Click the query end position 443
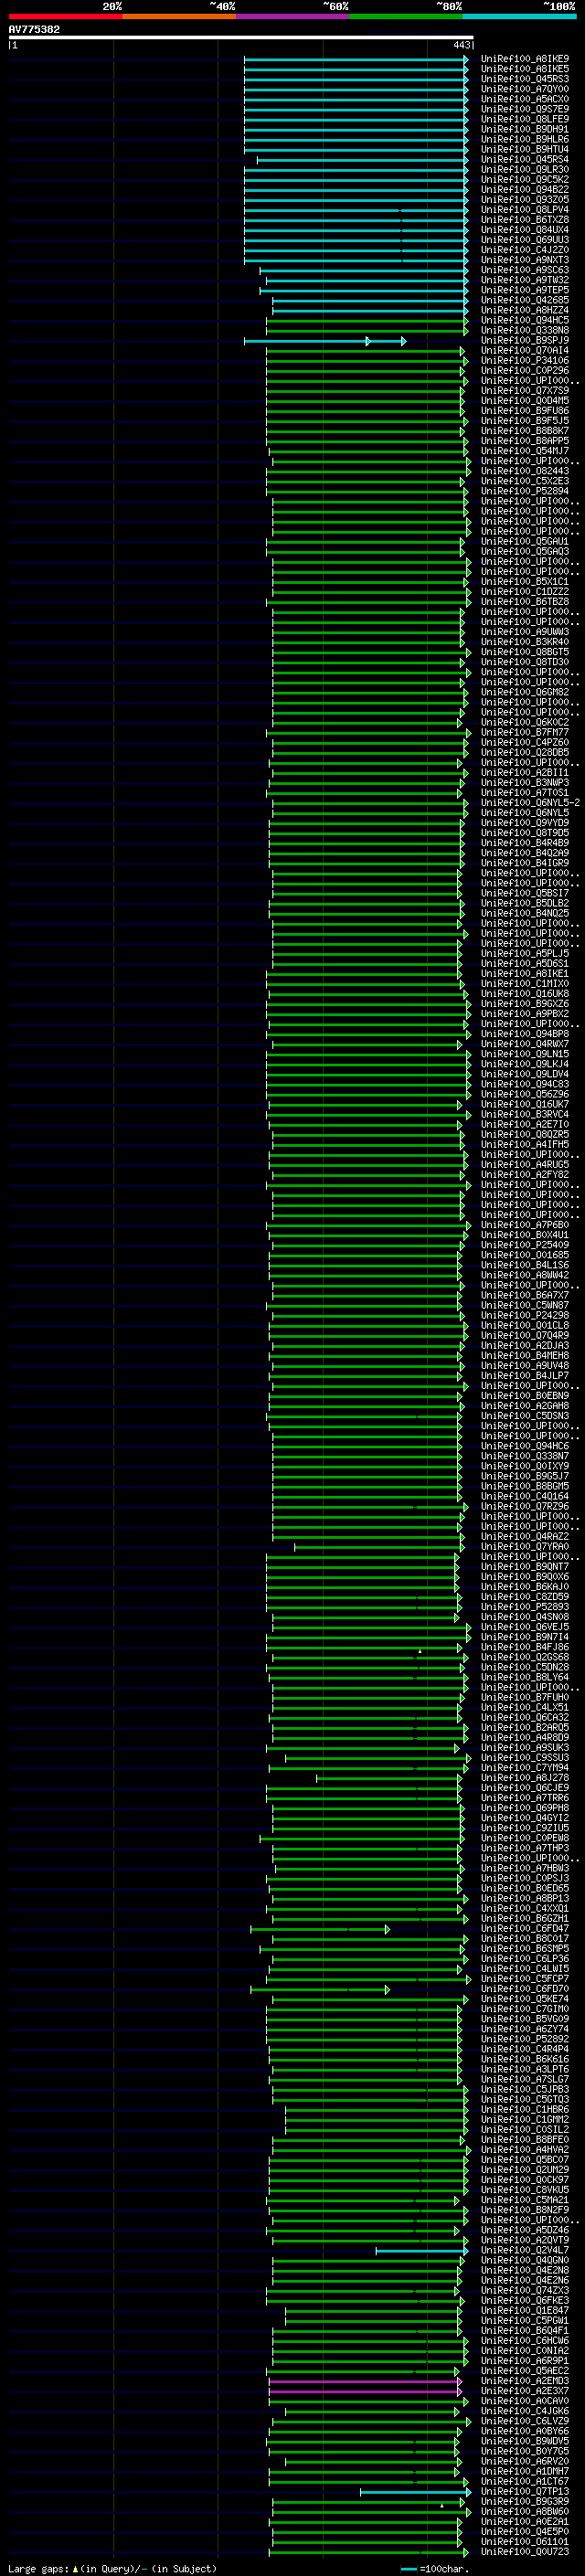Viewport: 585px width, 2576px height. (461, 45)
